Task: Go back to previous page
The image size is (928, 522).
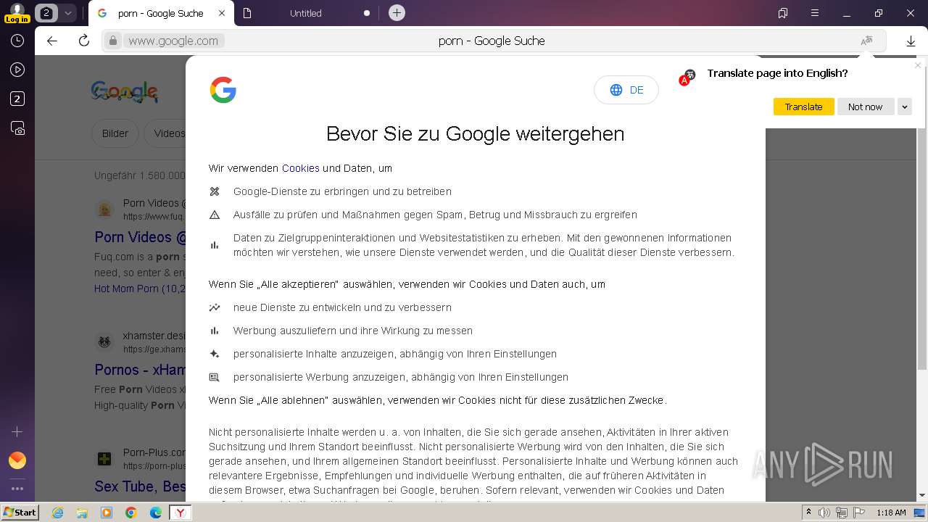Action: point(52,41)
